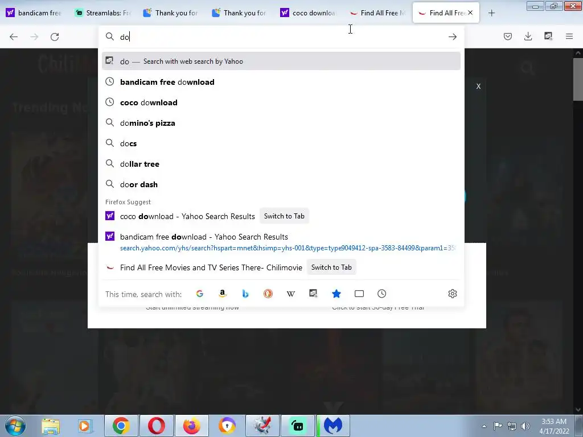Search in Bookmarks via star icon
This screenshot has height=437, width=583.
coord(336,294)
